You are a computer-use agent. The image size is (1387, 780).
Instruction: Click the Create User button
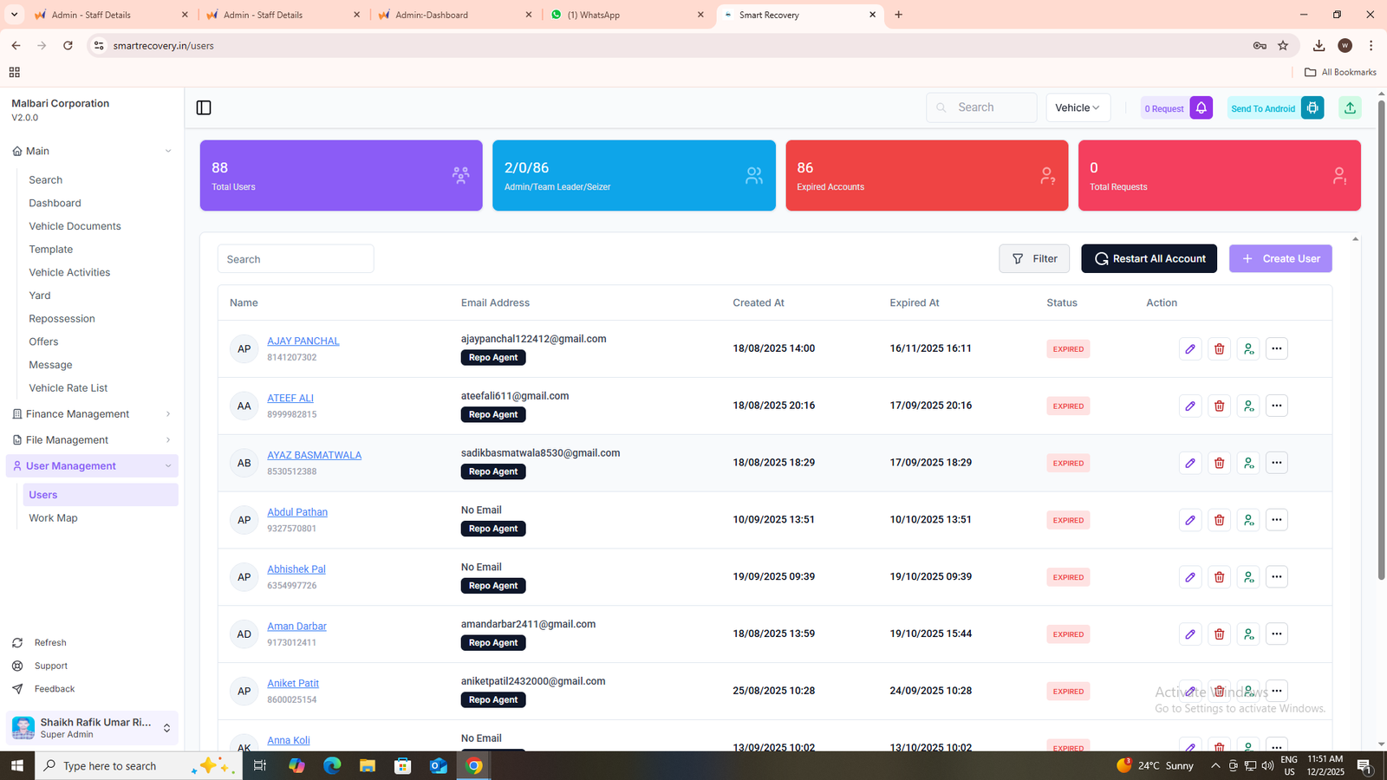[1280, 258]
